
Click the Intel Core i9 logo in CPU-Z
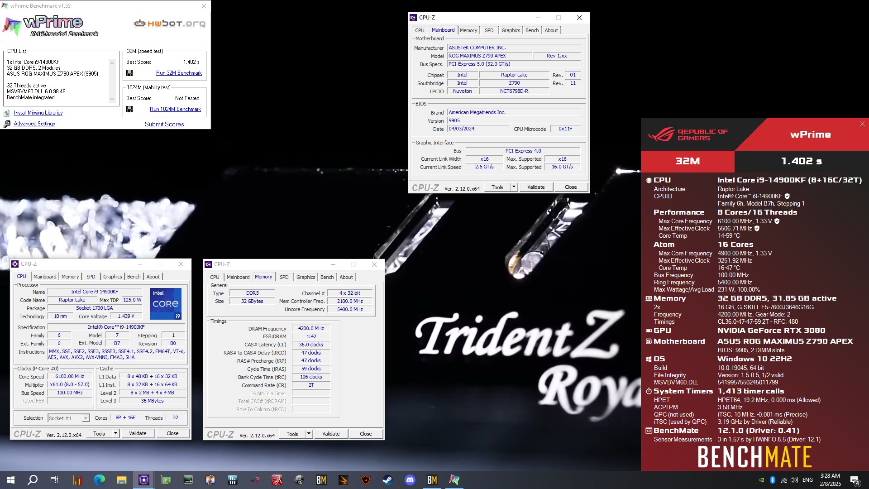point(166,304)
